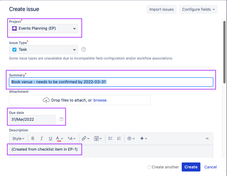Open the Issue Type dropdown
Image resolution: width=227 pixels, height=176 pixels.
pos(44,49)
